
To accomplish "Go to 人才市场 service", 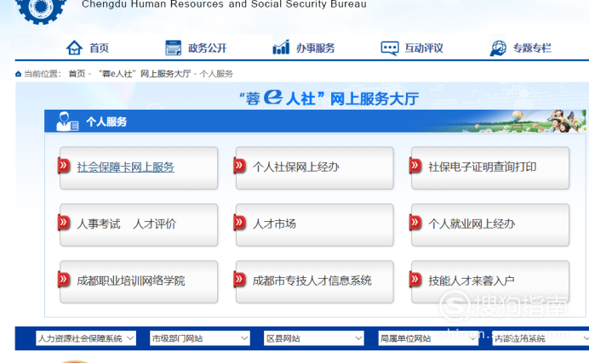I will [x=314, y=225].
